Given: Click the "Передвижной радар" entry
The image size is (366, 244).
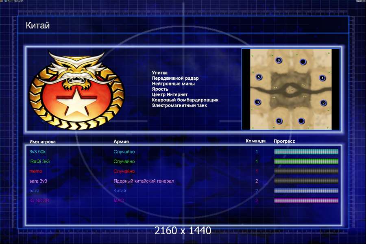Looking at the screenshot, I should point(175,78).
